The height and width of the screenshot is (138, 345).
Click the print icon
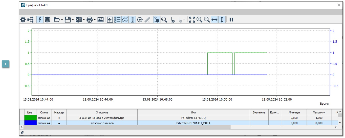(90, 20)
